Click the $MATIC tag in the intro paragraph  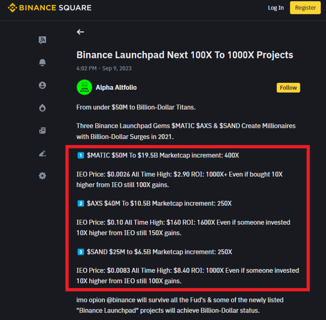(183, 126)
